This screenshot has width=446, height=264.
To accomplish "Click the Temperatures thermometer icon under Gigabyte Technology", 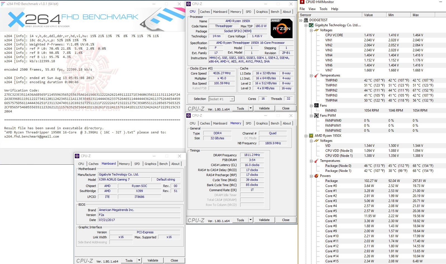I will (x=316, y=75).
